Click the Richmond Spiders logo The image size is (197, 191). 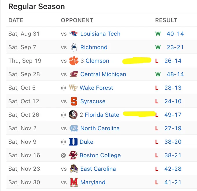(74, 47)
